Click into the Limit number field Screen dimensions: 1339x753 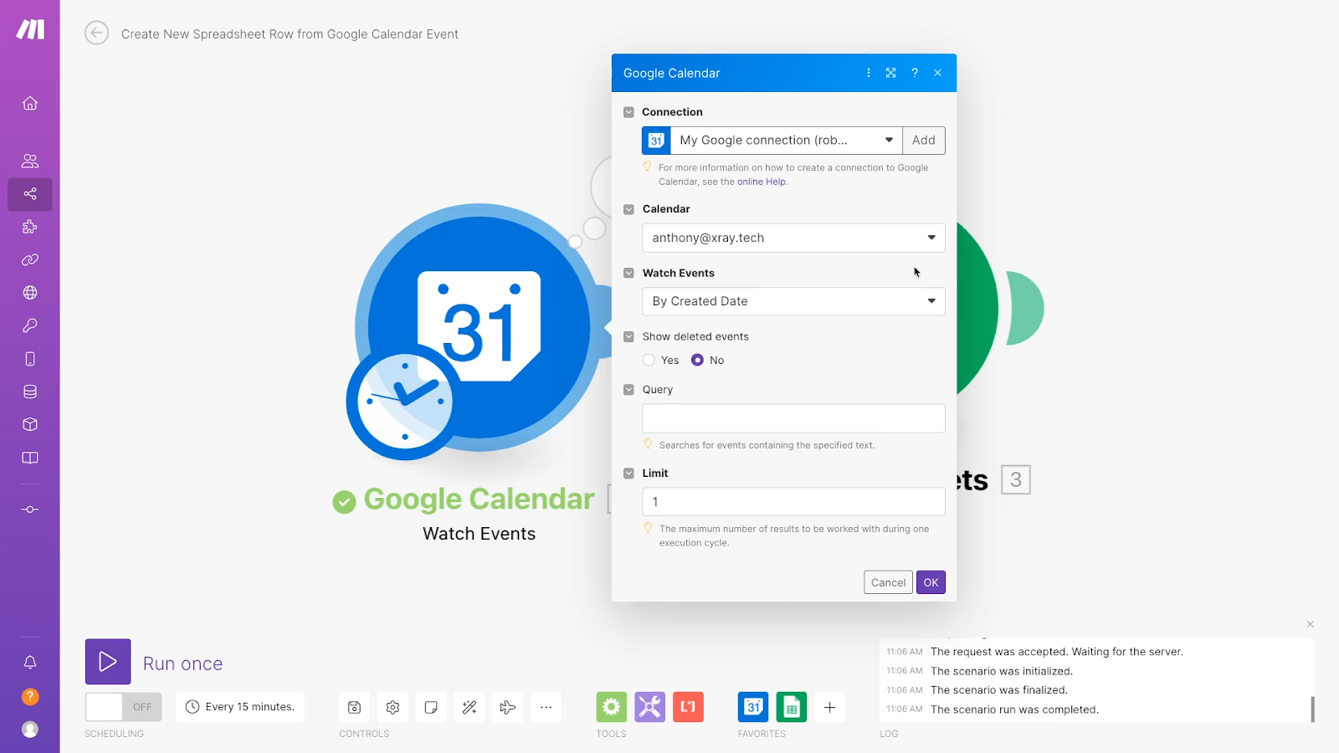pos(793,502)
